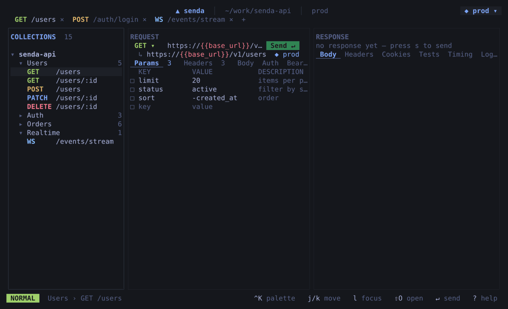Click the ^K palette shortcut hint
The width and height of the screenshot is (508, 309).
click(x=275, y=298)
